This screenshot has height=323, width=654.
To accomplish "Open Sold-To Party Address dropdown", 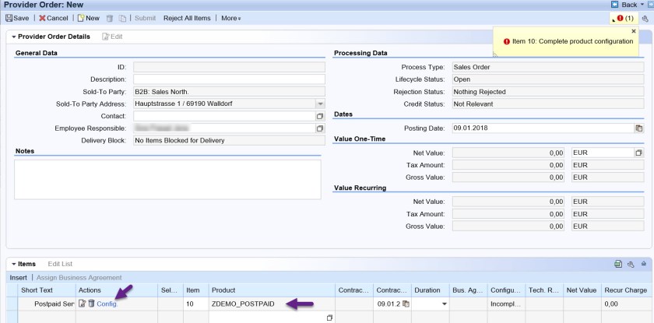I will point(319,104).
